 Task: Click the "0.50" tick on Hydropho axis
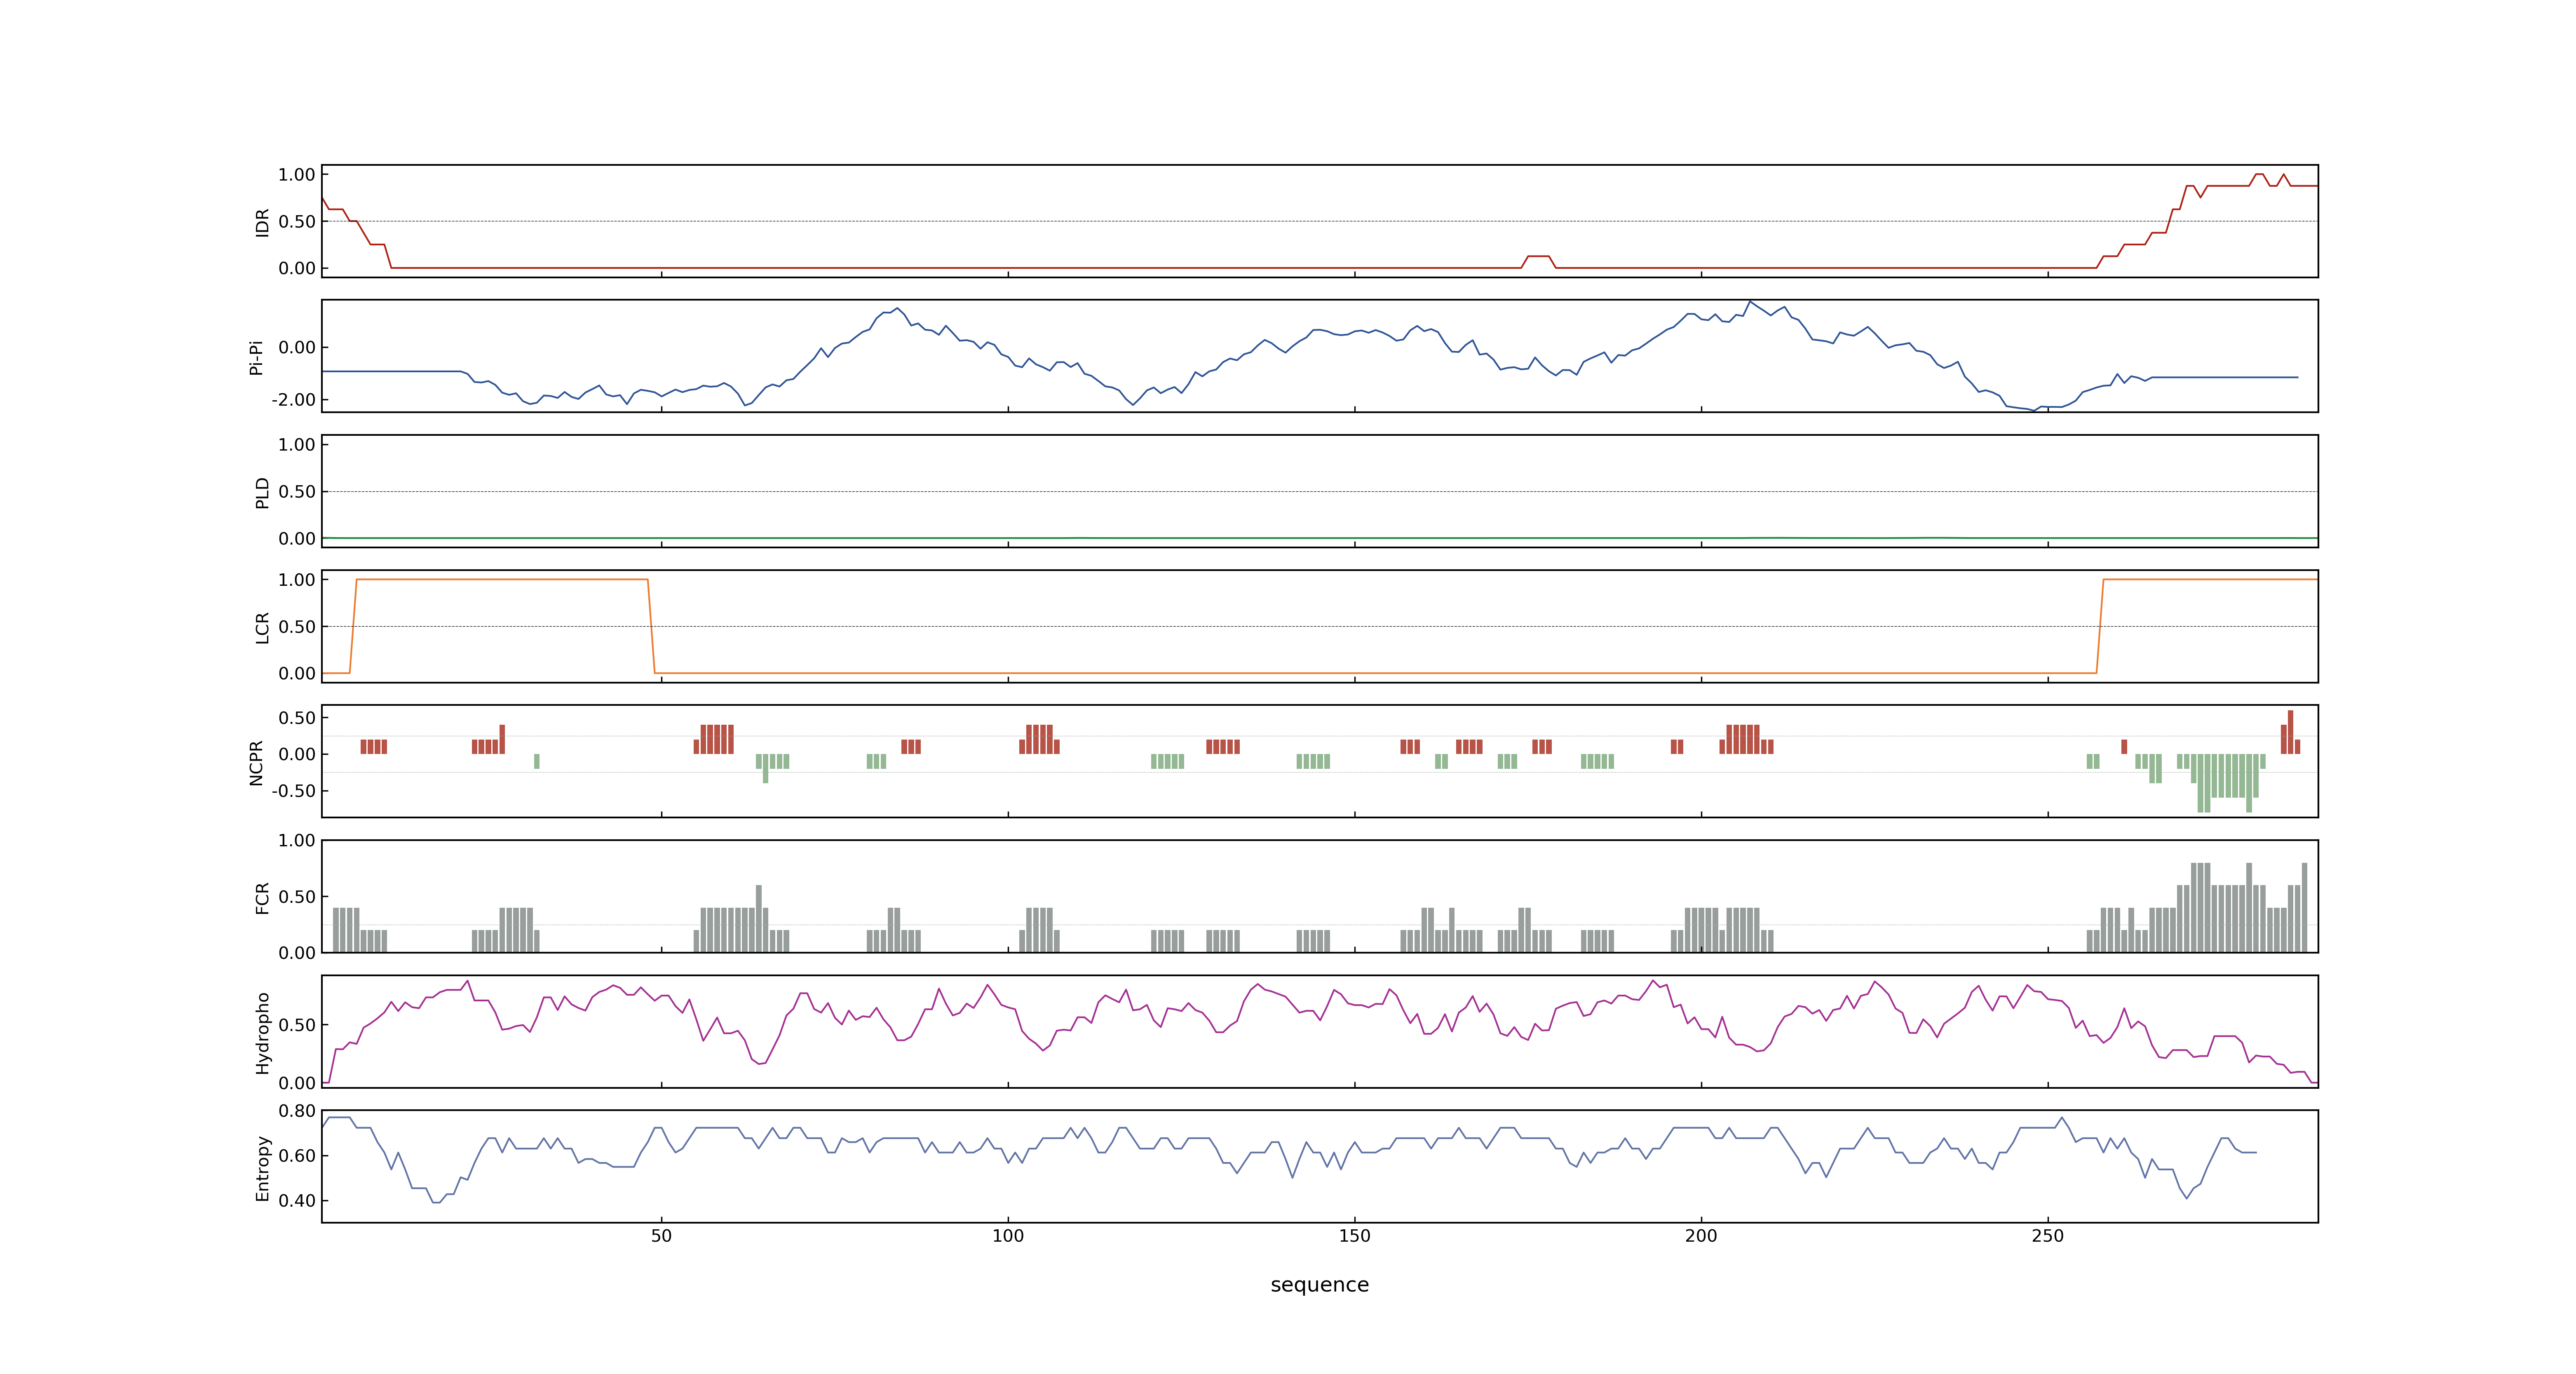point(297,1025)
